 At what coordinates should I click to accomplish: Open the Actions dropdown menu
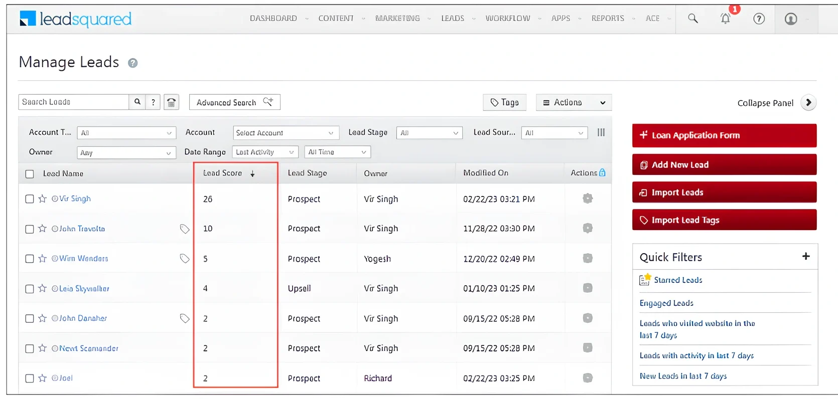[574, 102]
